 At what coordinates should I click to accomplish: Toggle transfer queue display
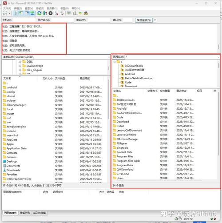32,13
